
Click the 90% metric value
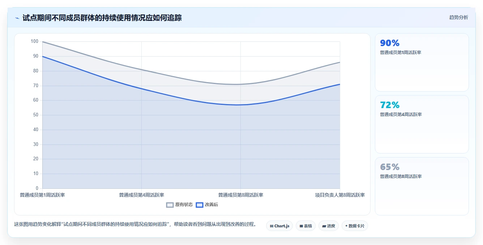[x=390, y=43]
